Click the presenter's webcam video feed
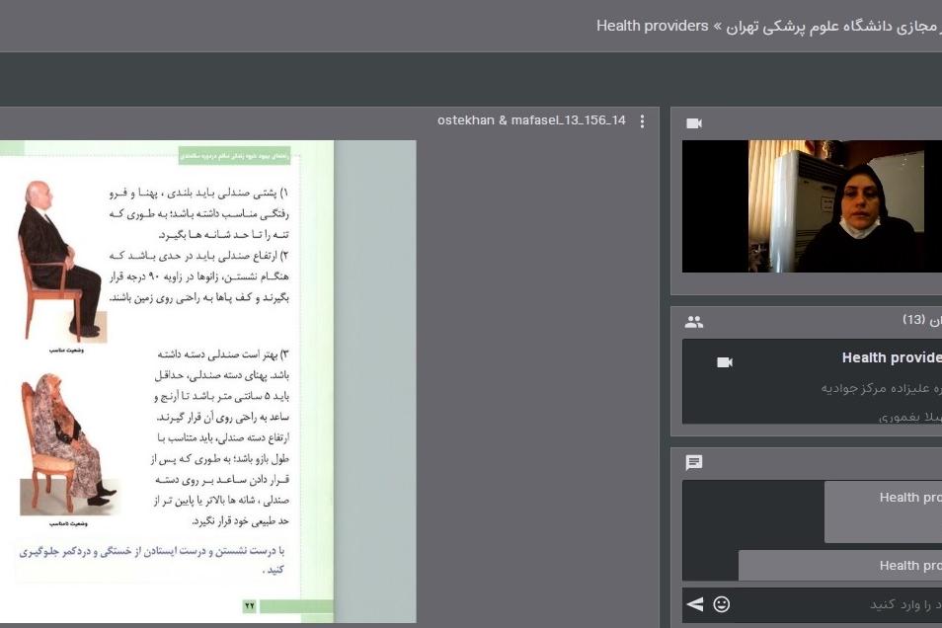Image resolution: width=942 pixels, height=628 pixels. [812, 206]
